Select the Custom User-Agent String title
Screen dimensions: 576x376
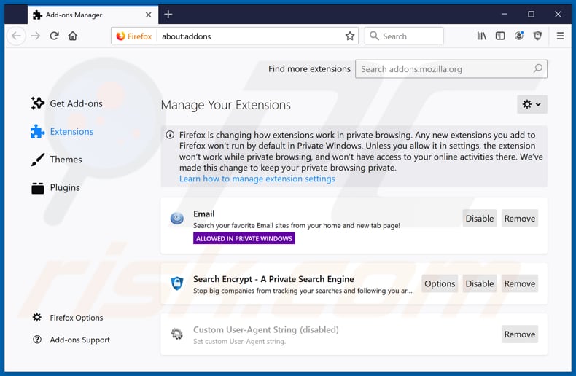266,330
